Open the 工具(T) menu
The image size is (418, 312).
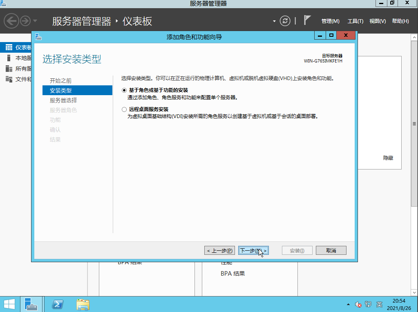[355, 21]
